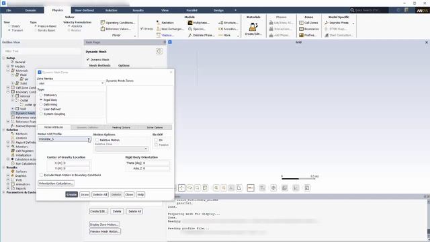The height and width of the screenshot is (242, 430).
Task: Click the zoom out graphics toolbar icon
Action: tap(224, 188)
